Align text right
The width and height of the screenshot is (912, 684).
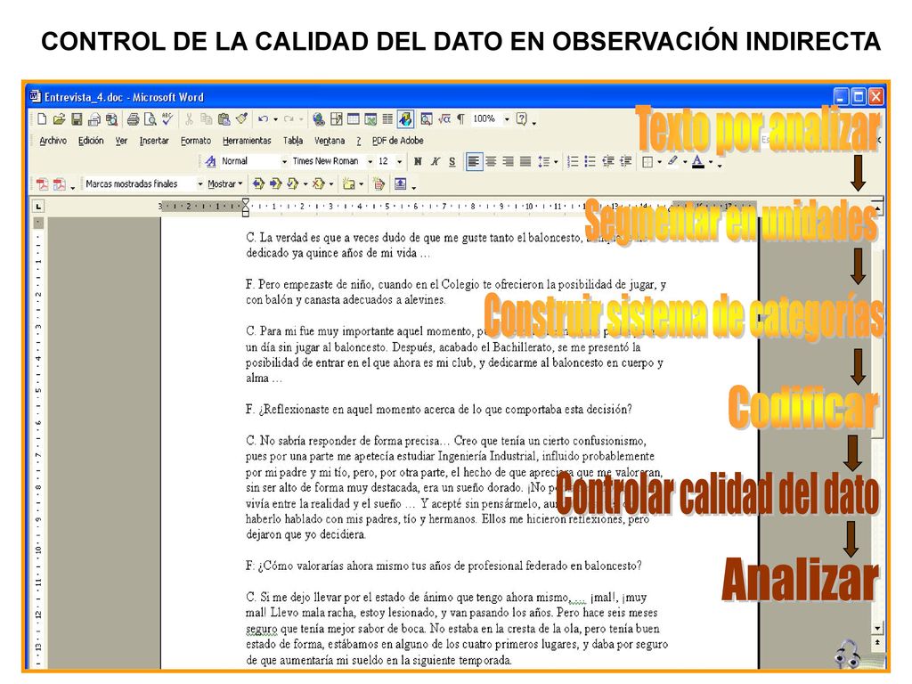coord(509,162)
